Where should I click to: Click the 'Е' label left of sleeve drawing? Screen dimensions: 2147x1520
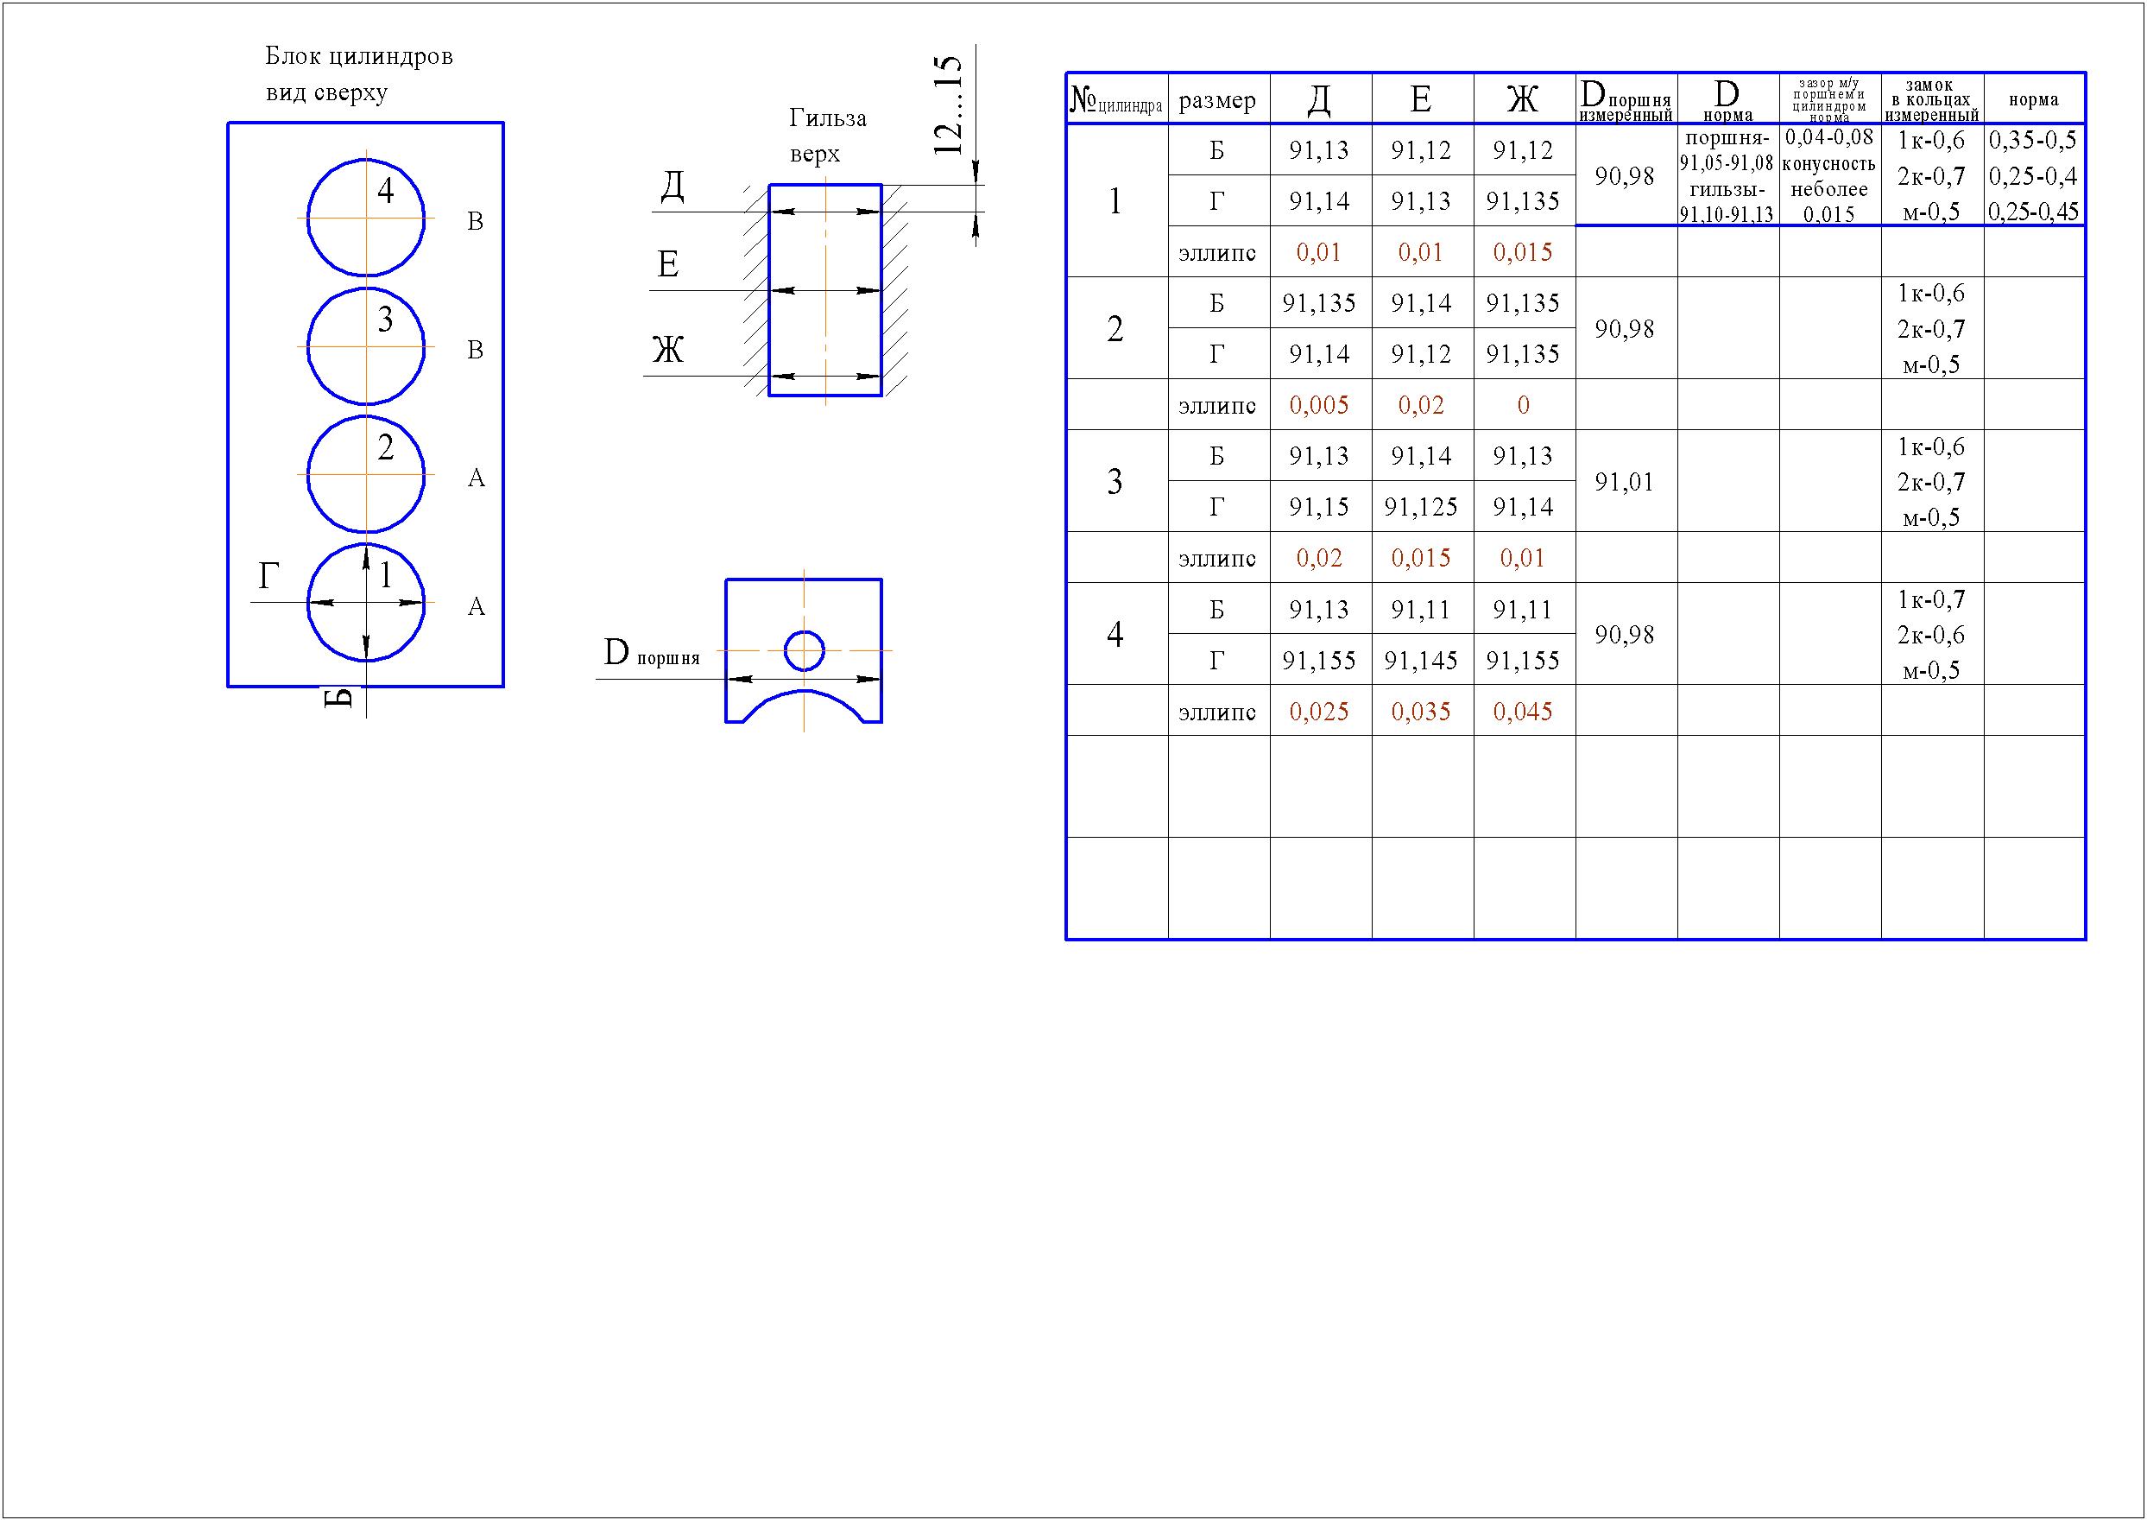pos(667,265)
